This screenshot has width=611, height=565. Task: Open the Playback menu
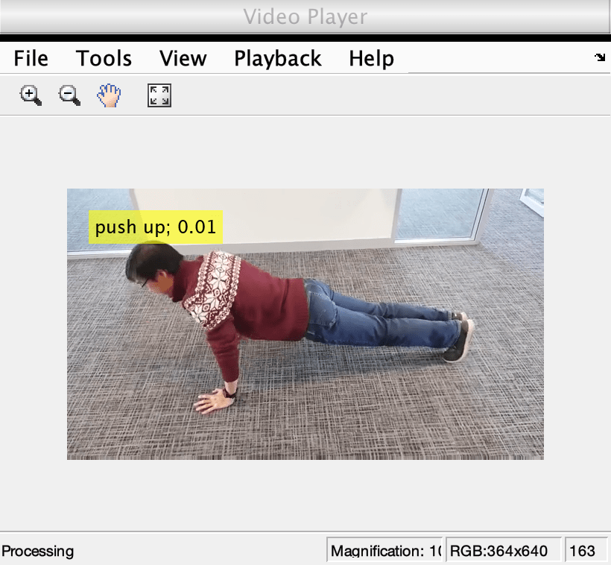coord(278,58)
